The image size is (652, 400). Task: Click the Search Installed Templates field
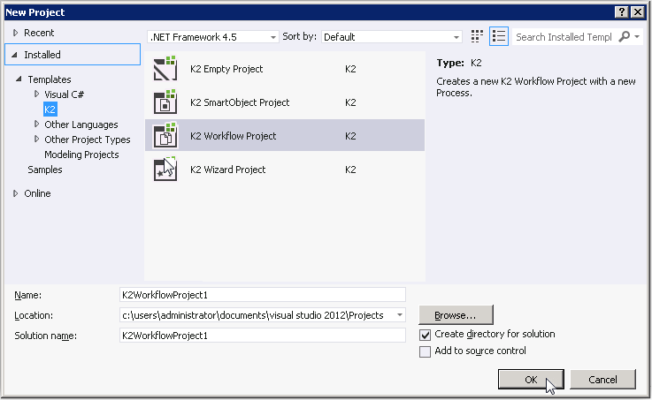click(x=564, y=37)
